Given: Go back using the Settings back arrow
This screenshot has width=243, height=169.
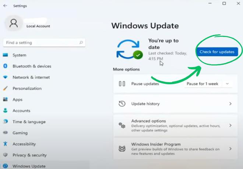Looking at the screenshot, I should pyautogui.click(x=5, y=6).
